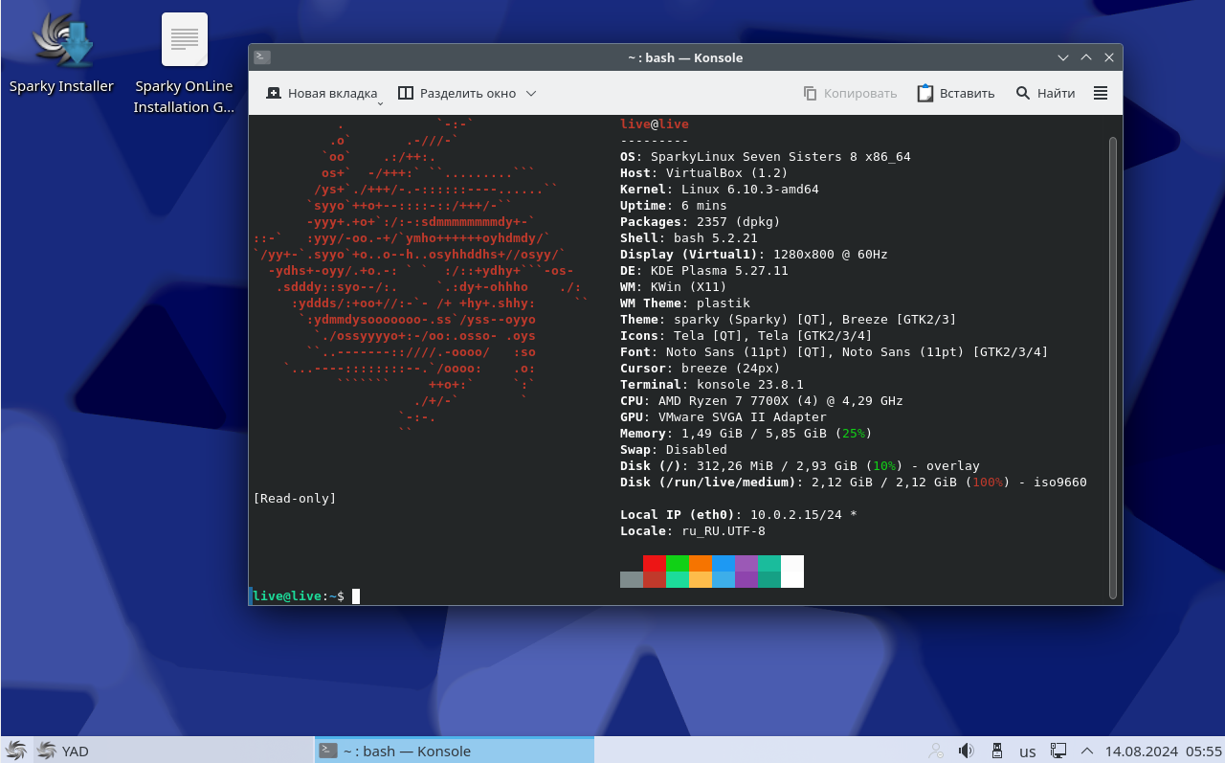Click the Memory line showing 1,49 GiB
This screenshot has width=1225, height=763.
(x=746, y=434)
